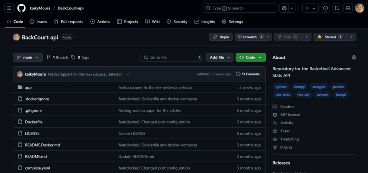Open the README.md file
The image size is (368, 173).
36,156
